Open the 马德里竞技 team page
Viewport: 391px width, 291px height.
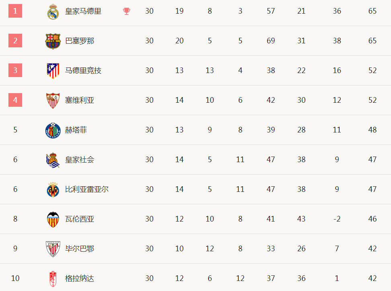tap(83, 71)
